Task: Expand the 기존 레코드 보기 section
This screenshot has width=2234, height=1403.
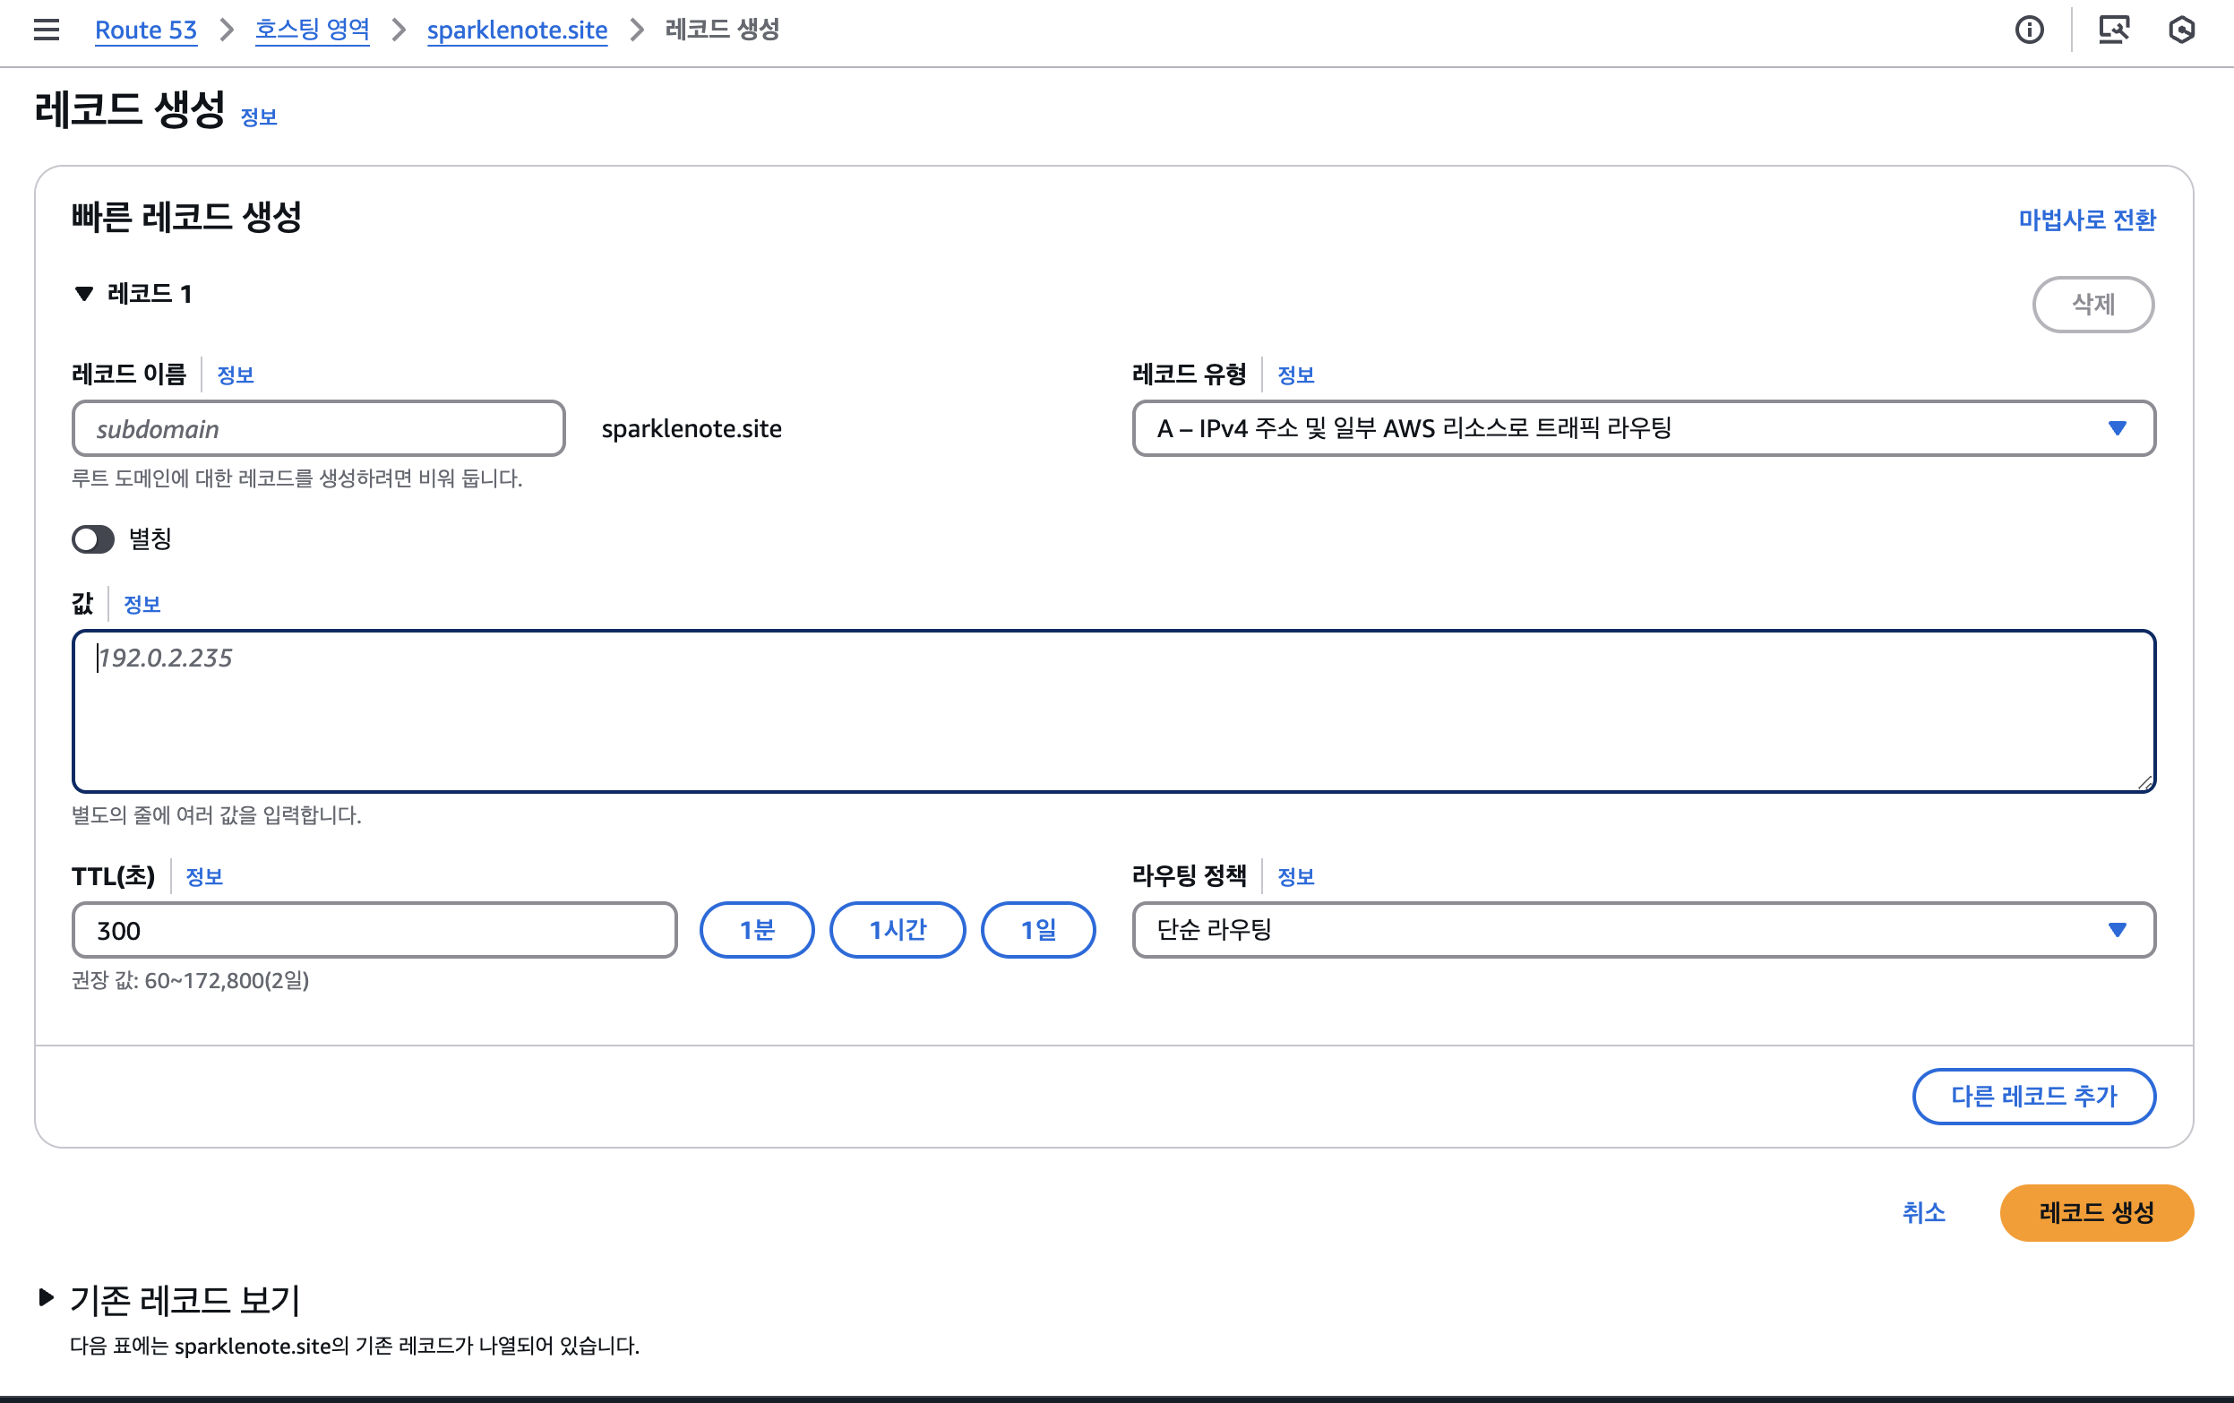Action: coord(47,1298)
